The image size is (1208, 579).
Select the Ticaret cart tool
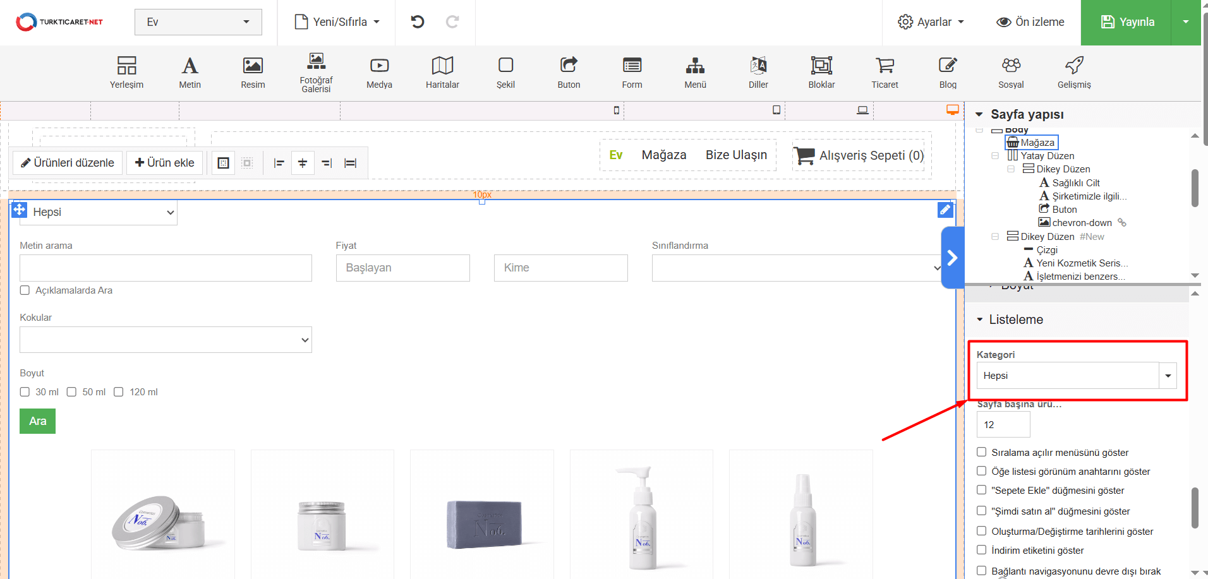click(x=885, y=72)
